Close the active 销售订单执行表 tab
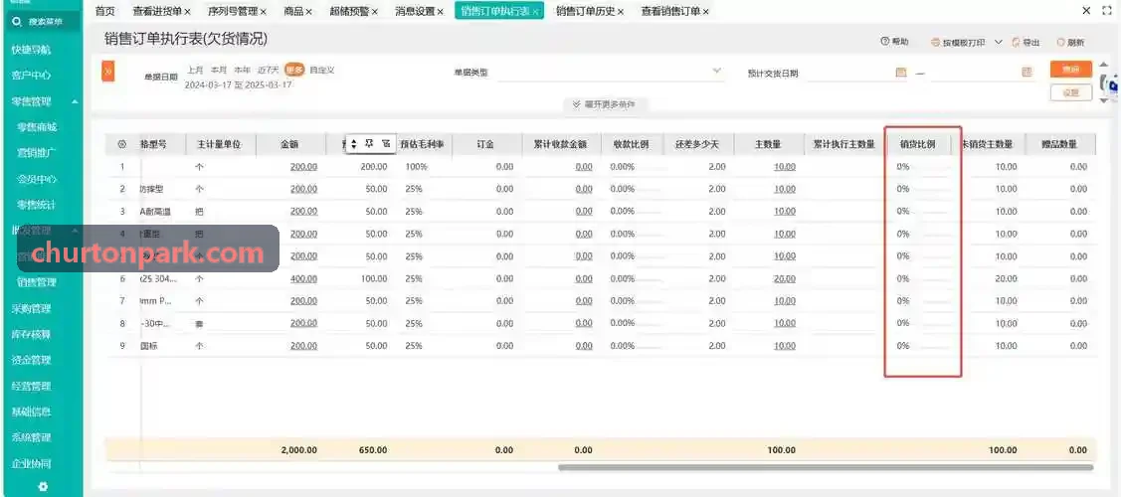1121x497 pixels. click(x=535, y=11)
